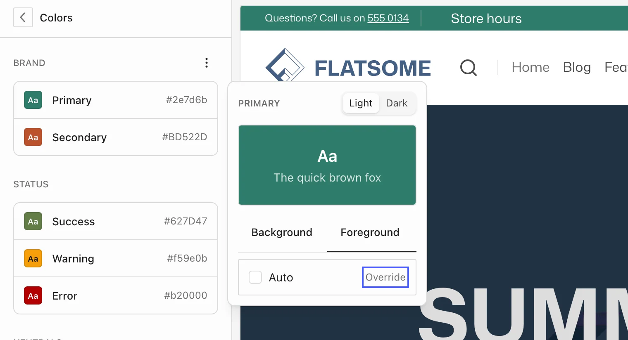
Task: Click Store hours in the top bar
Action: point(486,19)
